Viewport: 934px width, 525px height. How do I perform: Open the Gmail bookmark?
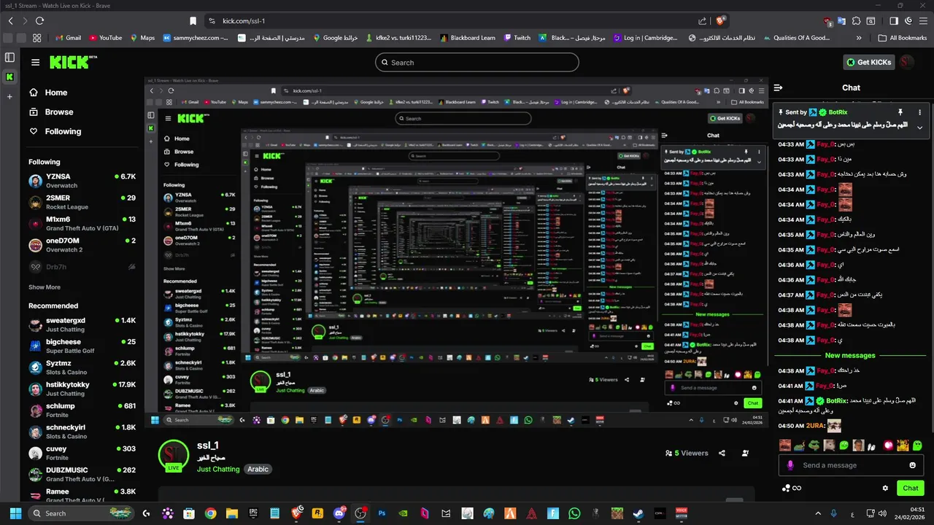[x=68, y=38]
